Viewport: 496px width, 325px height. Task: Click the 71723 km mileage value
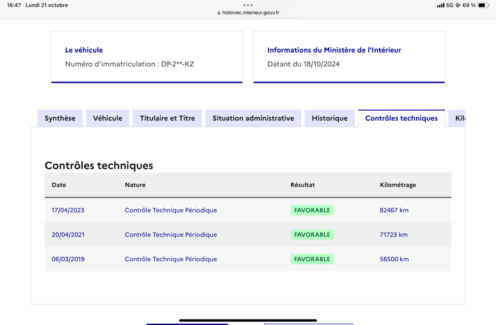point(394,235)
